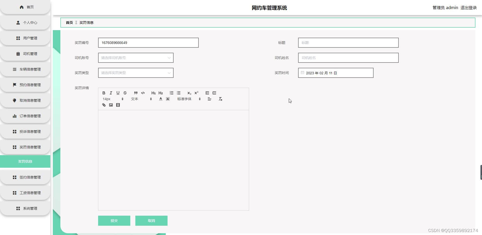Expand 取消信息管理 sidebar menu
The width and height of the screenshot is (482, 235).
(25, 100)
